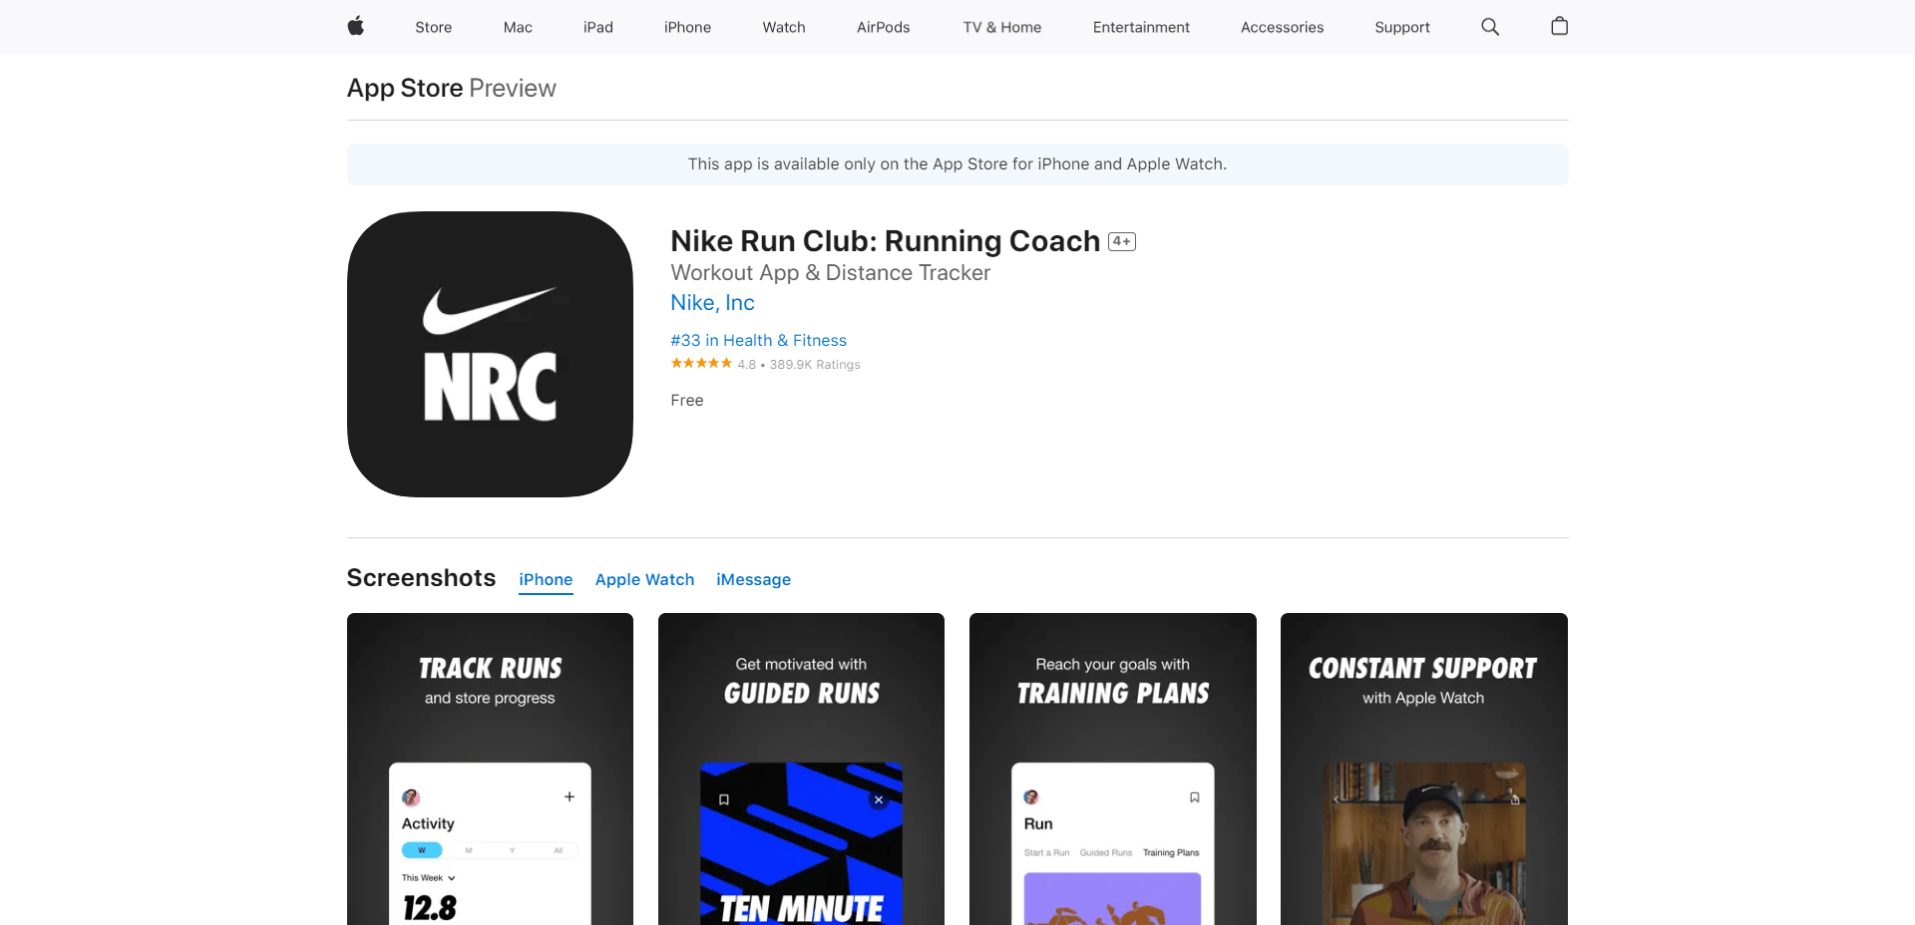The image size is (1915, 925).
Task: Open the Accessories menu
Action: [x=1283, y=27]
